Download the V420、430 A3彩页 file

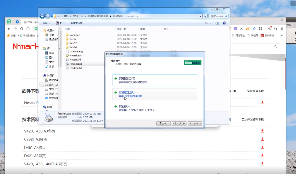262,131
